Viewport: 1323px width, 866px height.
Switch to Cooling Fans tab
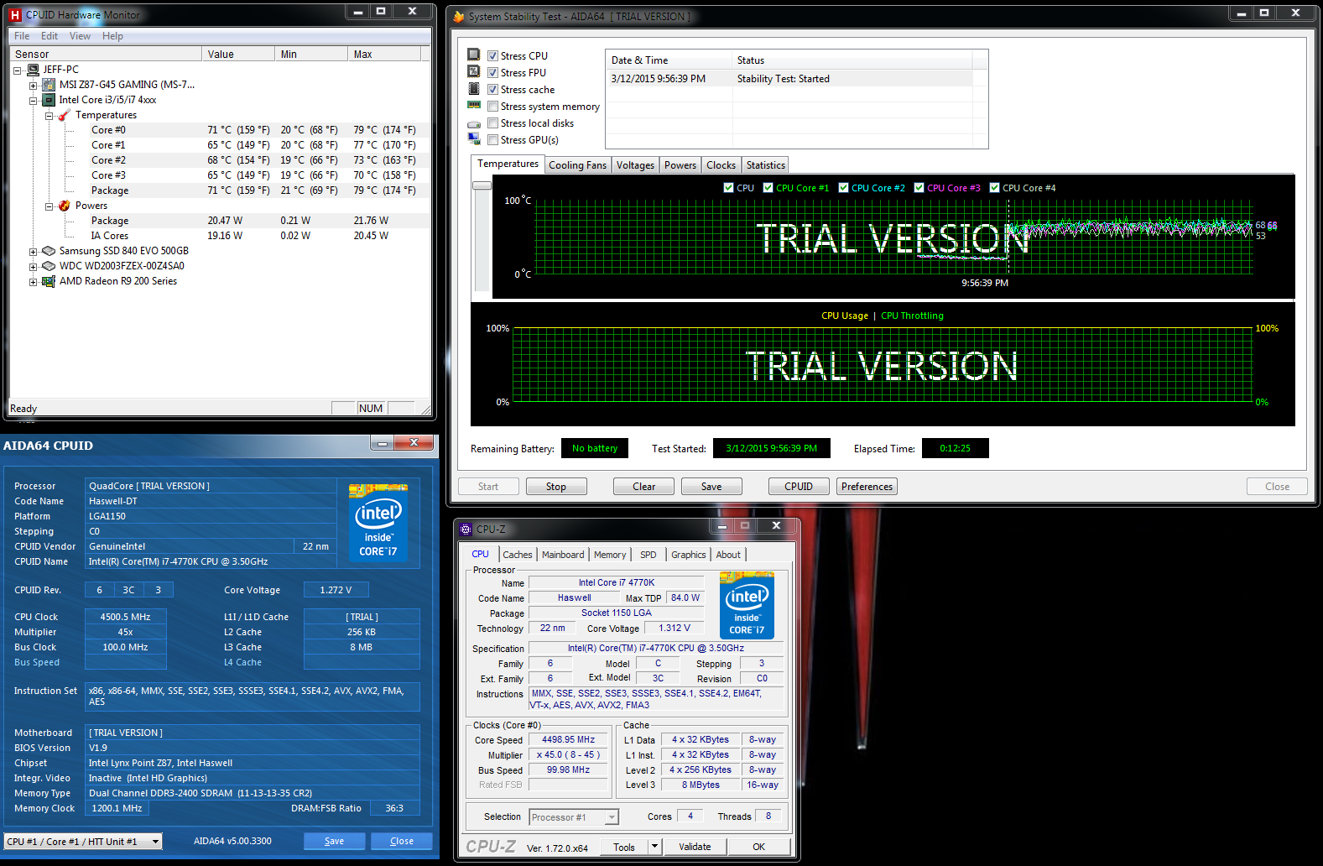[x=577, y=165]
